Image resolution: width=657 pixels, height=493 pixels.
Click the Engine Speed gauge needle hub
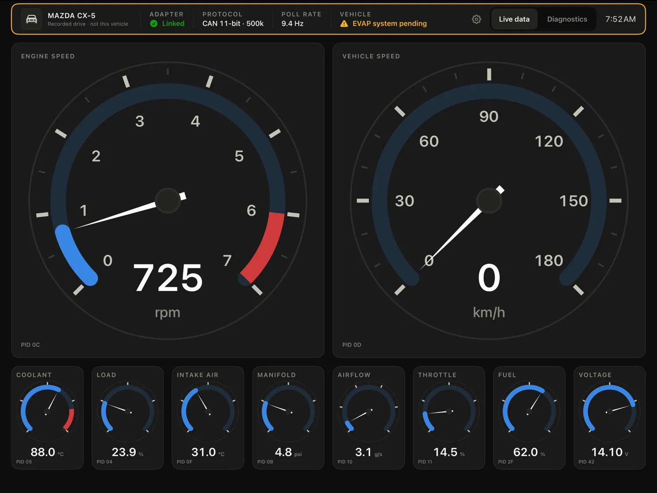[168, 201]
